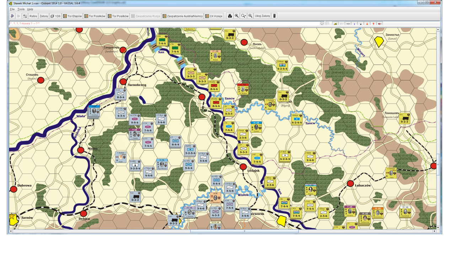Select the X AK headquarters counter

pos(162,165)
